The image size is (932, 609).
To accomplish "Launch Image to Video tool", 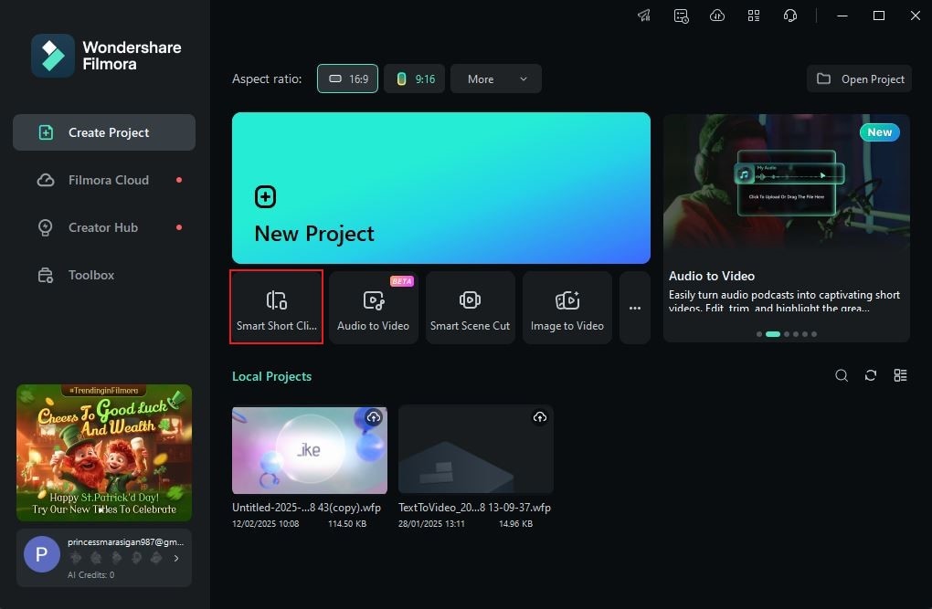I will click(x=567, y=307).
